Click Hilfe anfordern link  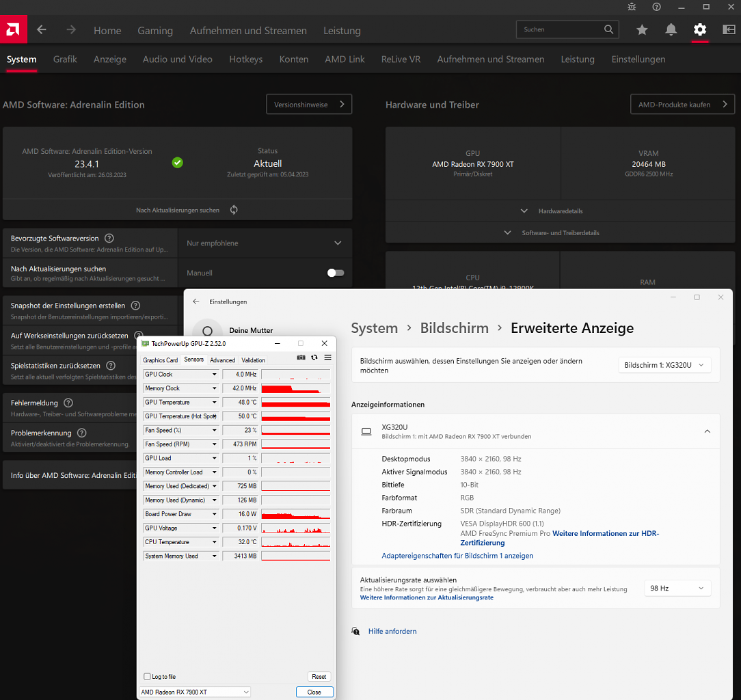tap(392, 631)
